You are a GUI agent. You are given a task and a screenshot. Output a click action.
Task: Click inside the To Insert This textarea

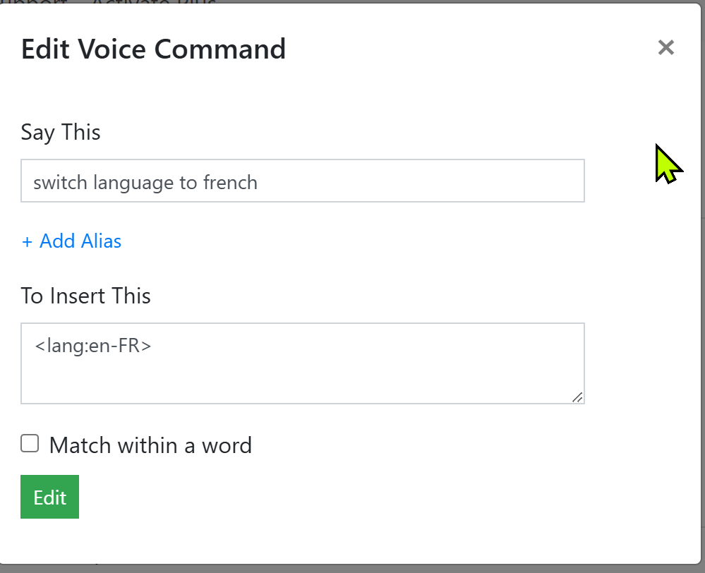point(302,363)
